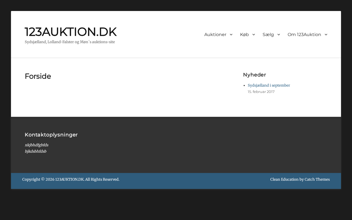This screenshot has width=352, height=220.
Task: Select the Køb menu item
Action: click(244, 35)
